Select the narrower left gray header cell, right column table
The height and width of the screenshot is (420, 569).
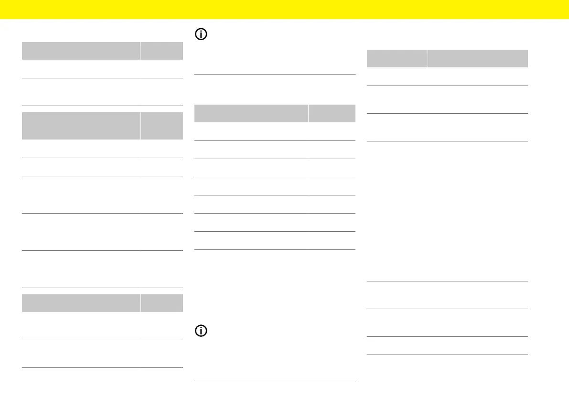[397, 58]
